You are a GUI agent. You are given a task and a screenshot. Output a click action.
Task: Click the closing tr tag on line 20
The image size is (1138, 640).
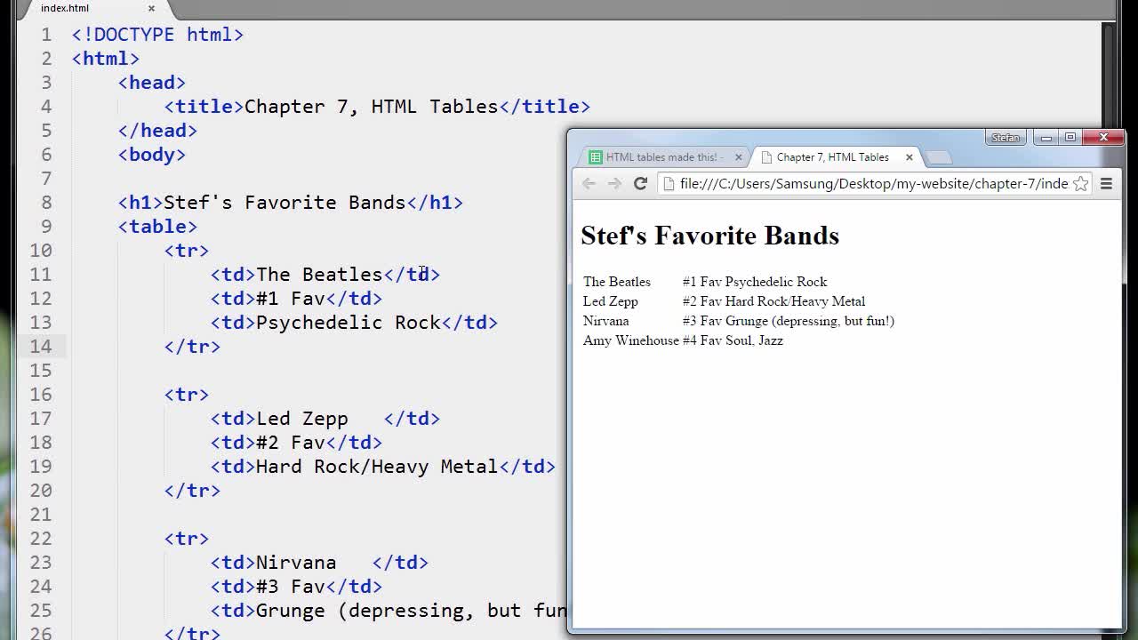pyautogui.click(x=192, y=490)
